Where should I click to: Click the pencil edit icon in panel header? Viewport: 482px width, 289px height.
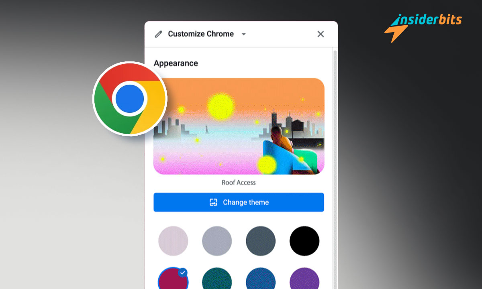click(x=158, y=34)
